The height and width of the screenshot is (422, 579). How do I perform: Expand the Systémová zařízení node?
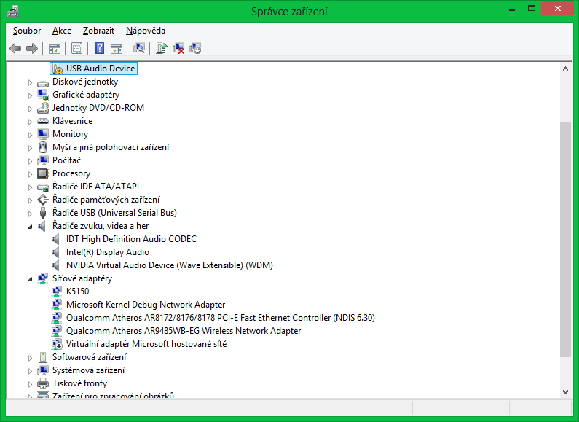tap(31, 371)
